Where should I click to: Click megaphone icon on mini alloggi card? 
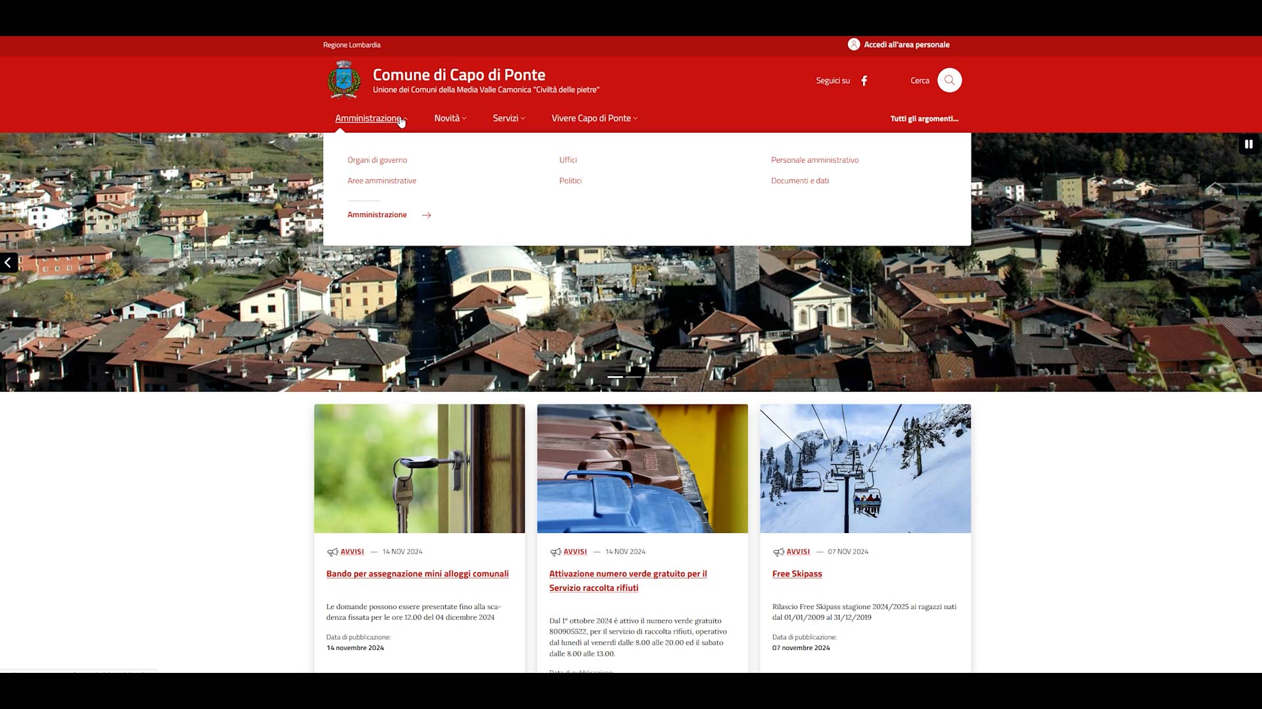pos(333,552)
